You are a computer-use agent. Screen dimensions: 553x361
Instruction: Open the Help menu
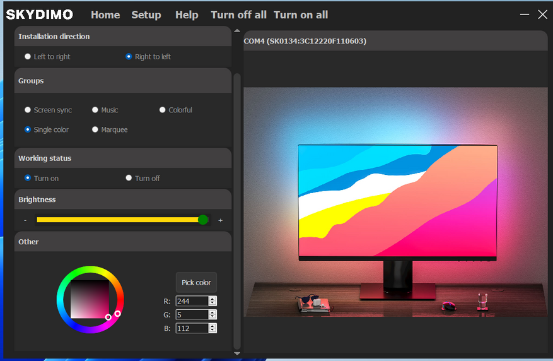(x=187, y=15)
